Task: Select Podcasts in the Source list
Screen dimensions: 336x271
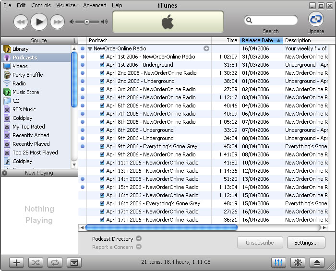Action: 36,58
